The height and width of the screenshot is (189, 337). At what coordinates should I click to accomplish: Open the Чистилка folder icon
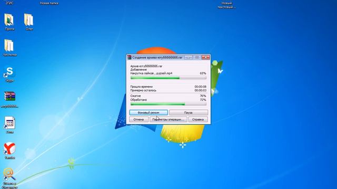[x=9, y=46]
